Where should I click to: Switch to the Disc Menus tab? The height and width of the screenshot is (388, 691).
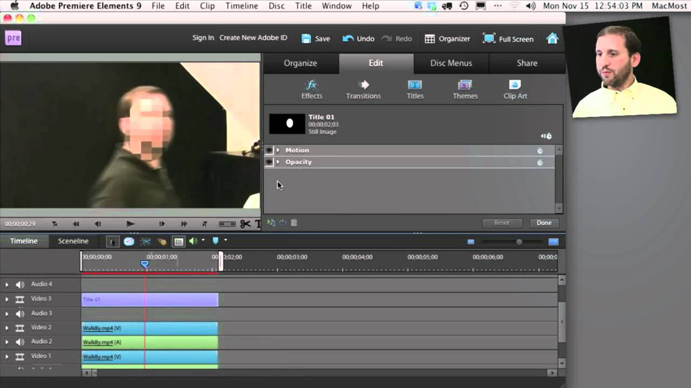pyautogui.click(x=451, y=63)
